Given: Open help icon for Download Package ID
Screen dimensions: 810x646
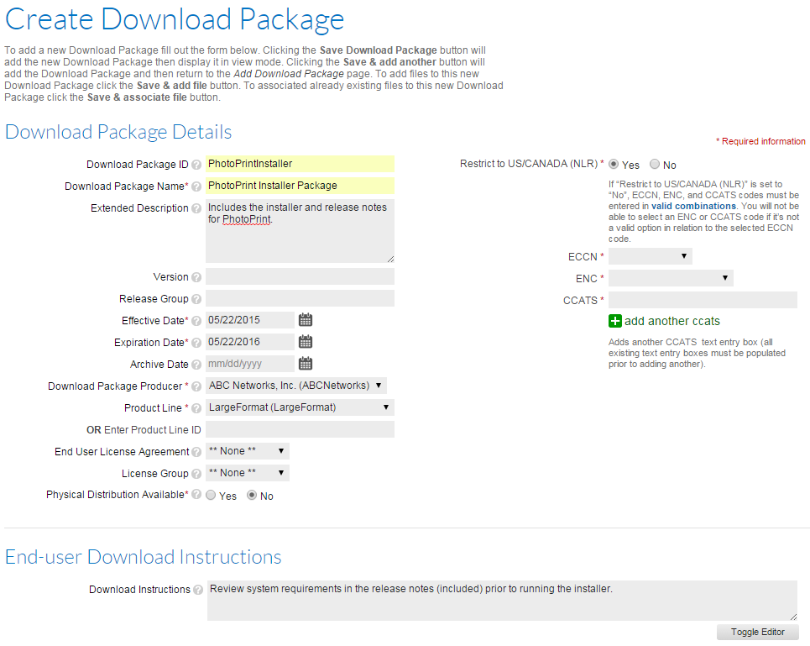Looking at the screenshot, I should point(196,165).
